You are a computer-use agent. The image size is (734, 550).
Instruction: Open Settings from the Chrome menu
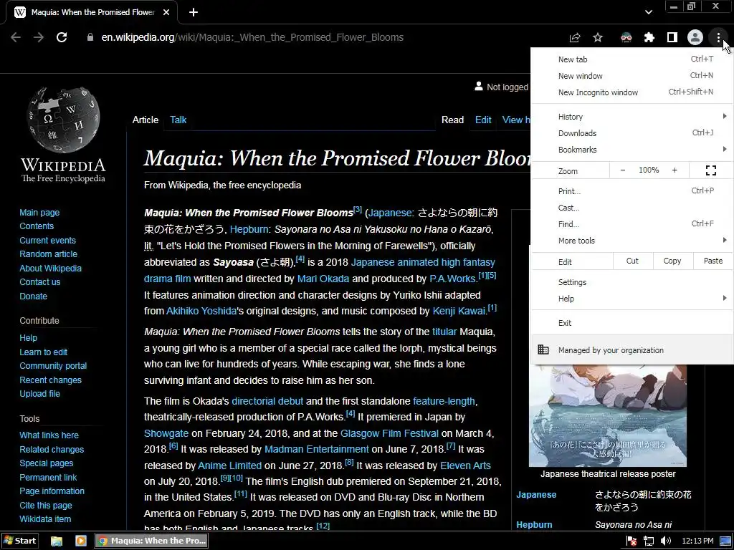pos(632,282)
